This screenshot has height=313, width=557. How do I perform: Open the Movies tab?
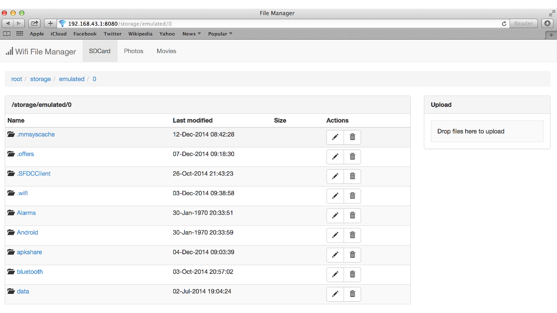[166, 51]
